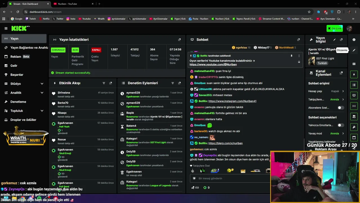Viewport: 360px width, 203px height.
Task: Open the pinned YouTube @Nuriben link
Action: click(213, 65)
